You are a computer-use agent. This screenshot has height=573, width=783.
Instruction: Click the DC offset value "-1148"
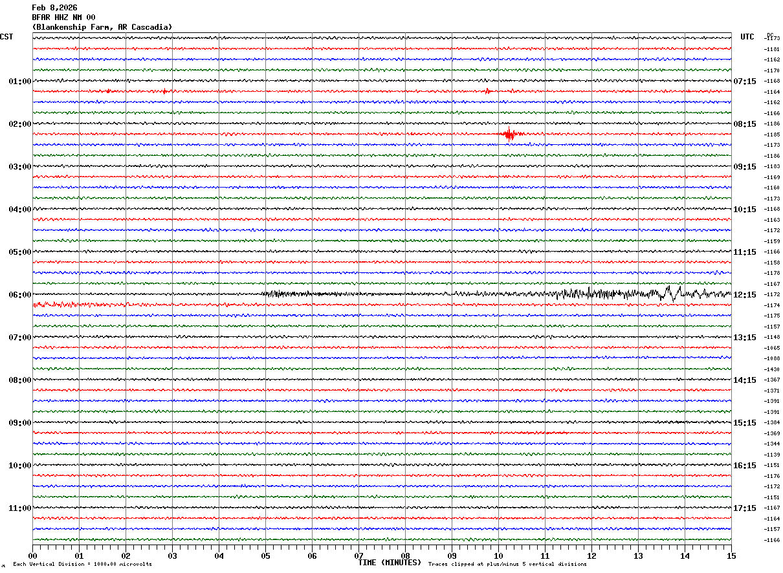tap(772, 337)
